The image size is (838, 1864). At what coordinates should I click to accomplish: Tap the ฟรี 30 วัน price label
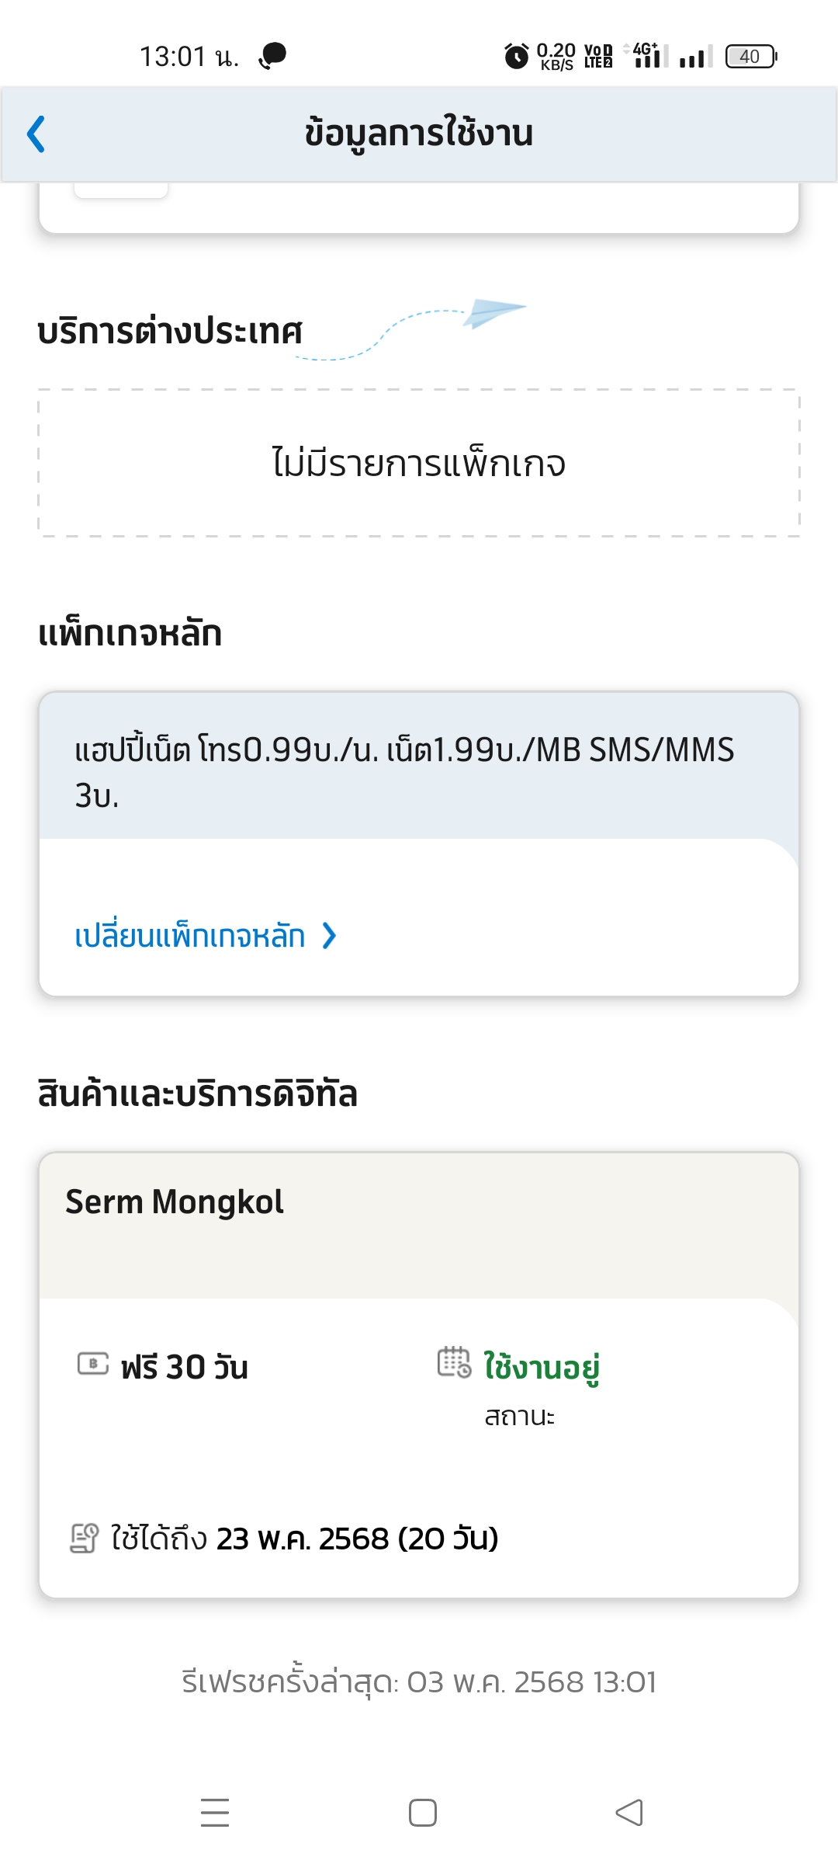pos(185,1367)
